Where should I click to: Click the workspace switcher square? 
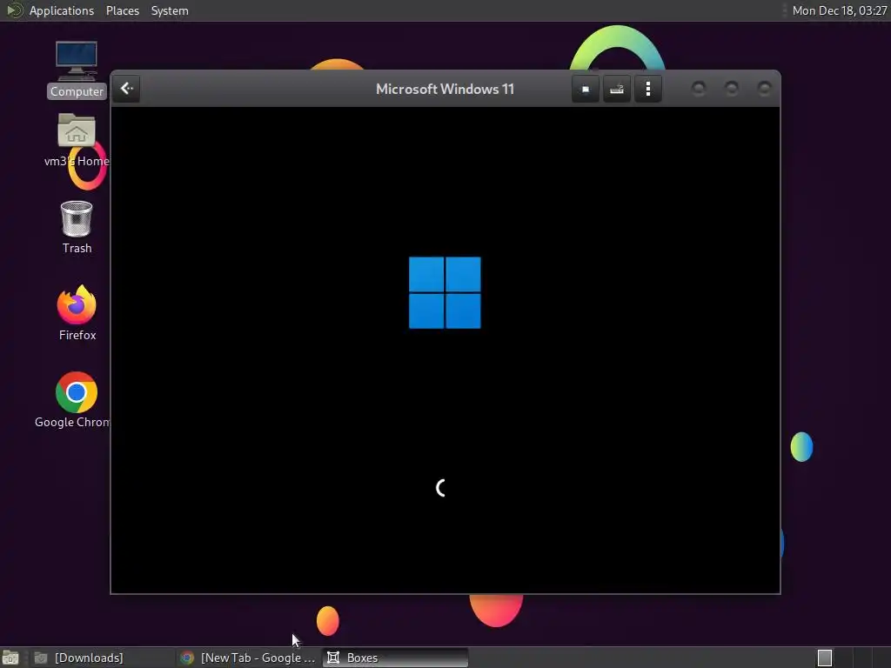[825, 658]
